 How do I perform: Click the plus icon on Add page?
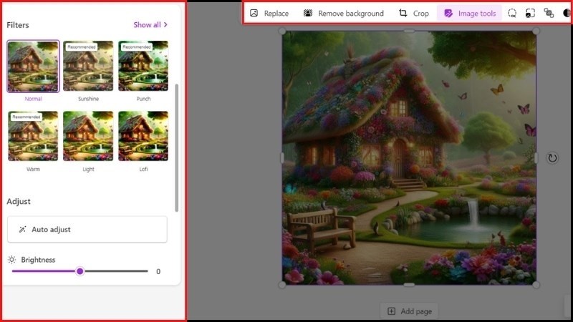click(x=391, y=311)
